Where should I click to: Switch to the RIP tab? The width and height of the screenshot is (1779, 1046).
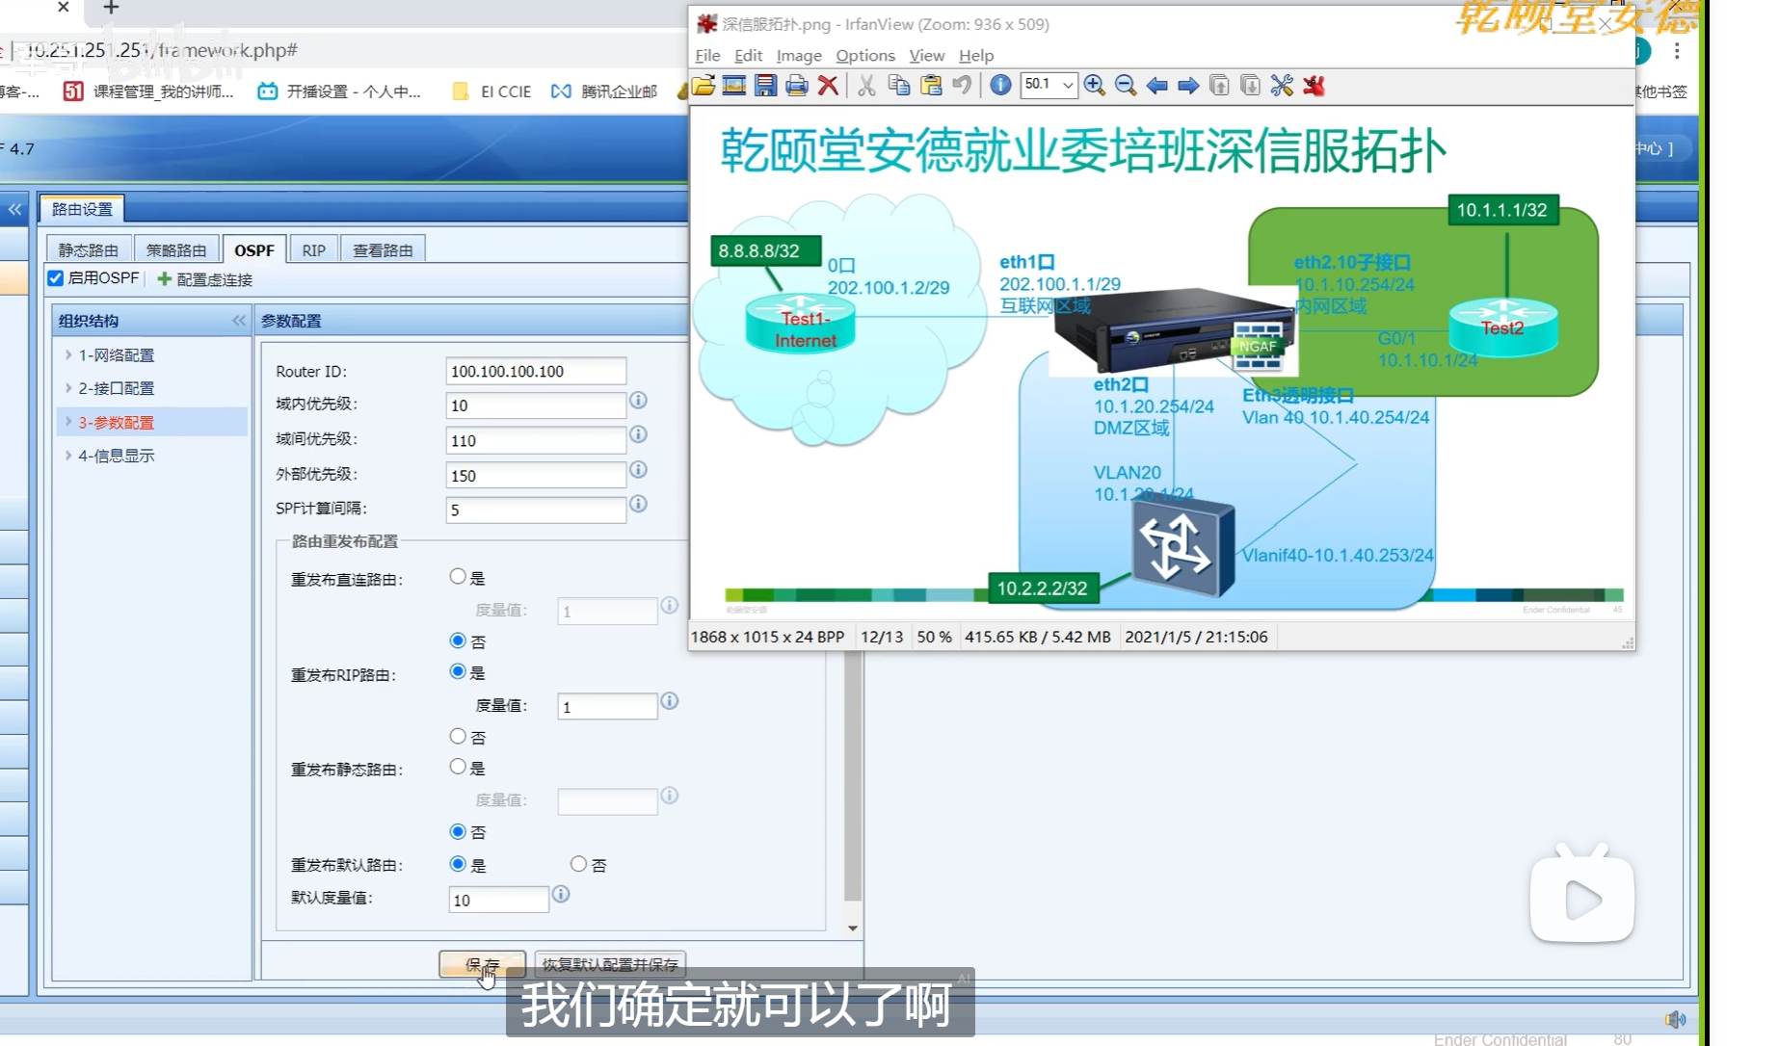click(313, 249)
